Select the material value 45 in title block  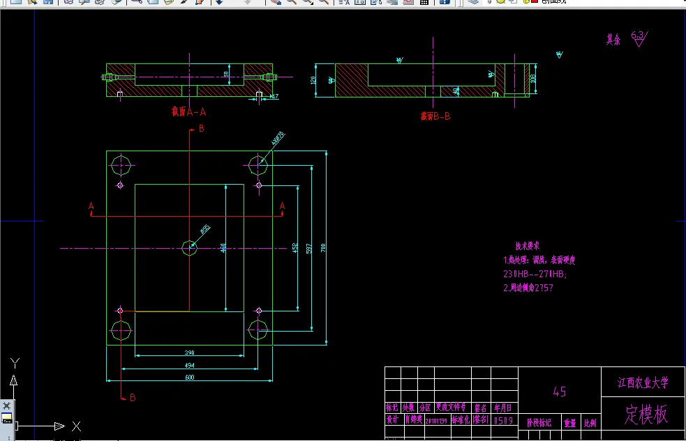point(560,392)
